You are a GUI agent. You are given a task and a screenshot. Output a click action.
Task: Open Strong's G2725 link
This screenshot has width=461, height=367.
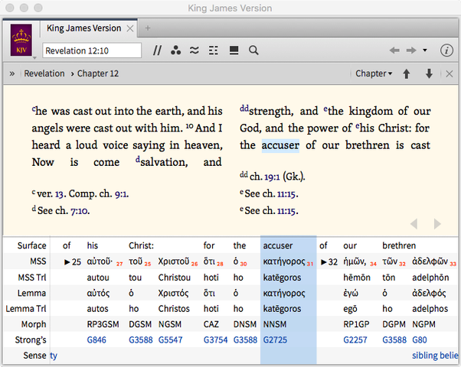pyautogui.click(x=275, y=340)
